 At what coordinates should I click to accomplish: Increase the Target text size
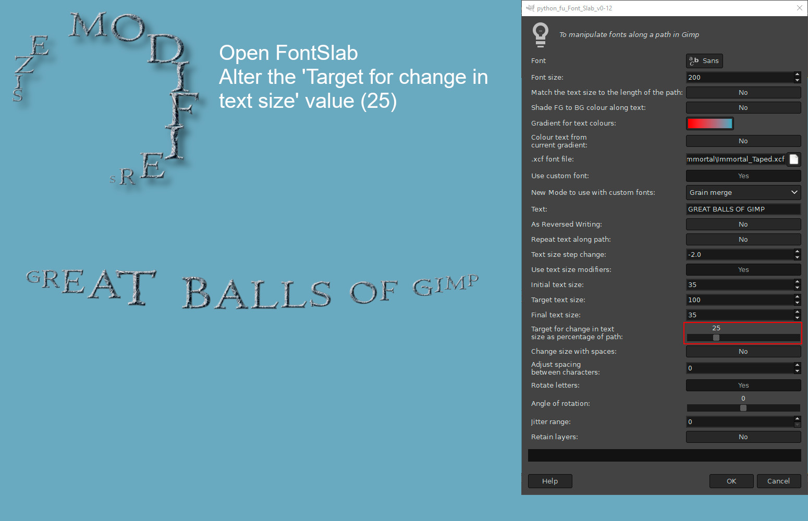coord(797,297)
